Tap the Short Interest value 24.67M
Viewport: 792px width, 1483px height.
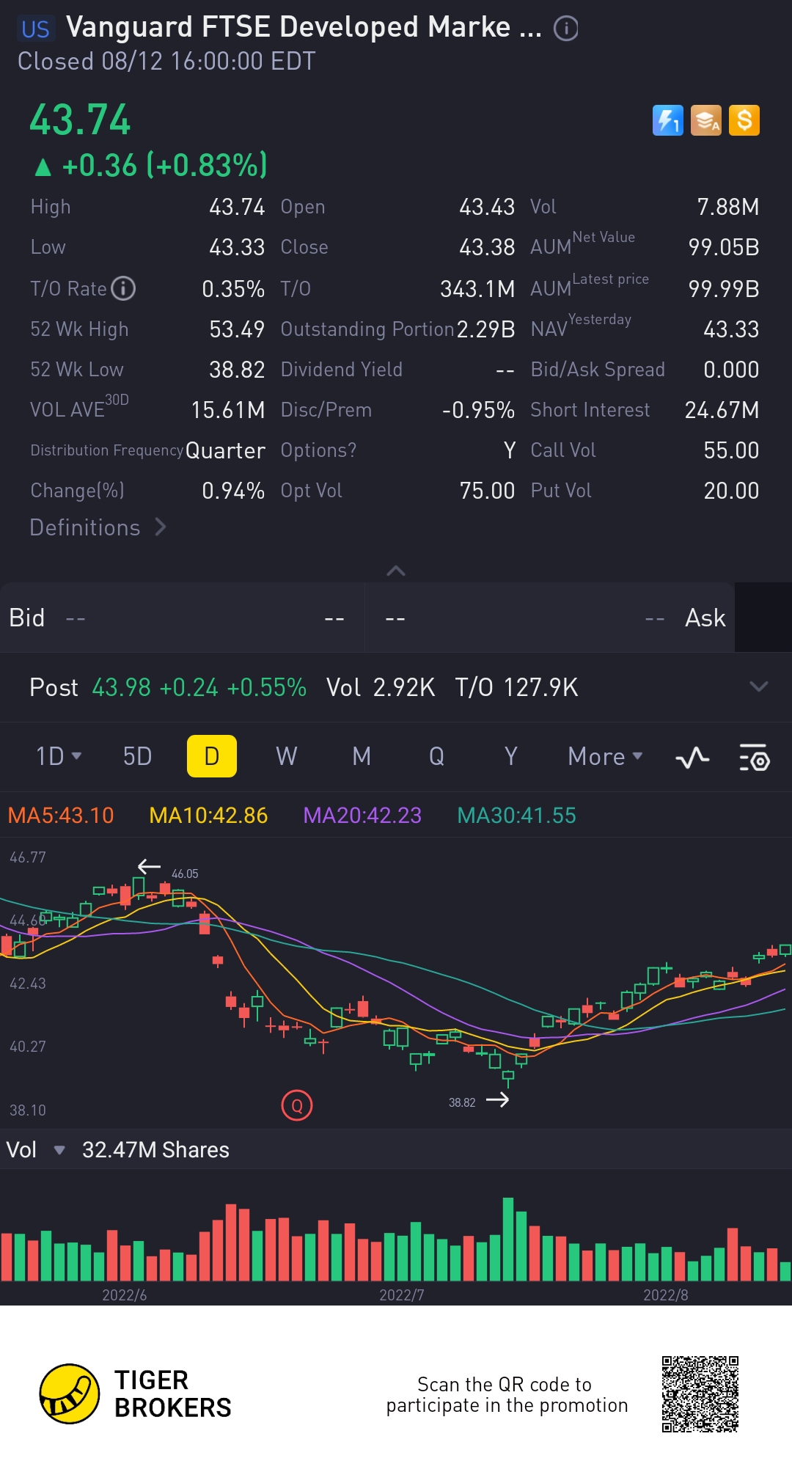(722, 410)
